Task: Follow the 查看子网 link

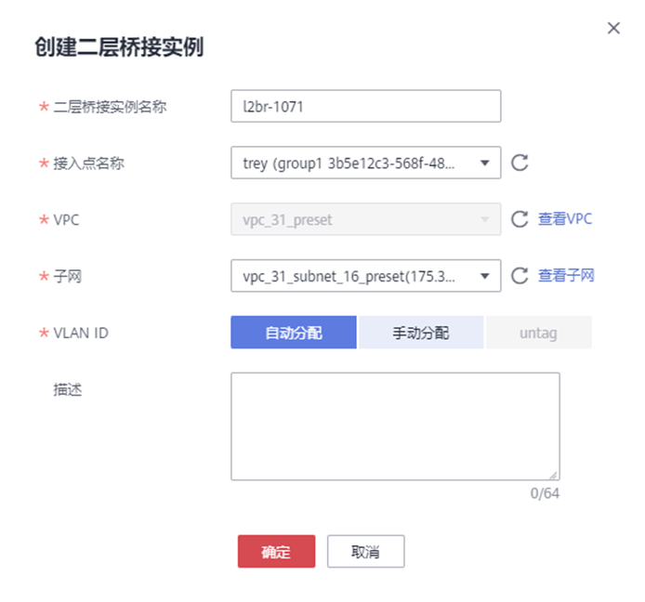Action: point(566,275)
